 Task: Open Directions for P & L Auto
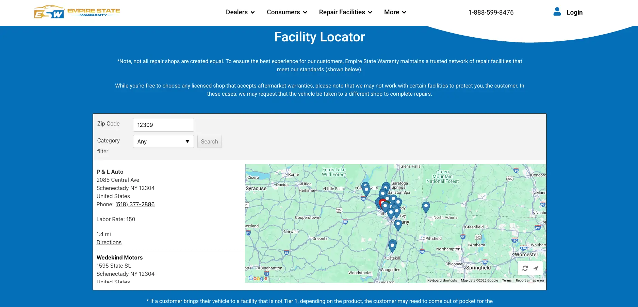(x=109, y=242)
